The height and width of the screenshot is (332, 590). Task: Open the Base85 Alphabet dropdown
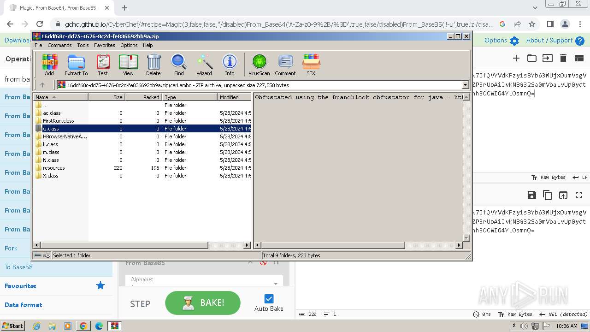[204, 282]
